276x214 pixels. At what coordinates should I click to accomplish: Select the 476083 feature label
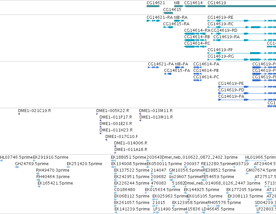[x=159, y=183]
